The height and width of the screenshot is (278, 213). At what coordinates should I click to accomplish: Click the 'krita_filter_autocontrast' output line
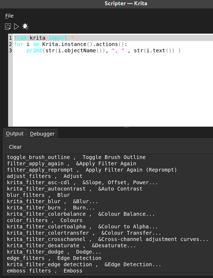(x=74, y=189)
